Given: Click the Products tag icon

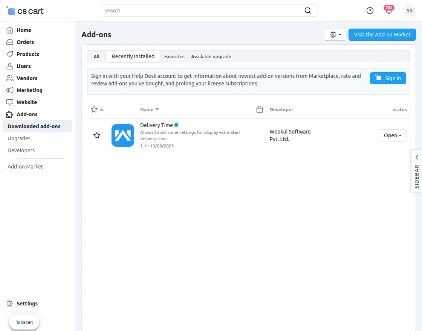Looking at the screenshot, I should point(10,54).
